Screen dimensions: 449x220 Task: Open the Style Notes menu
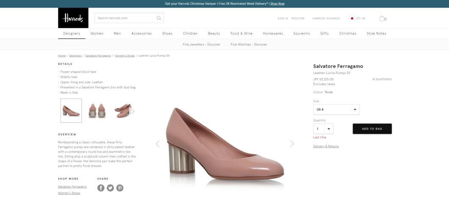click(x=376, y=33)
